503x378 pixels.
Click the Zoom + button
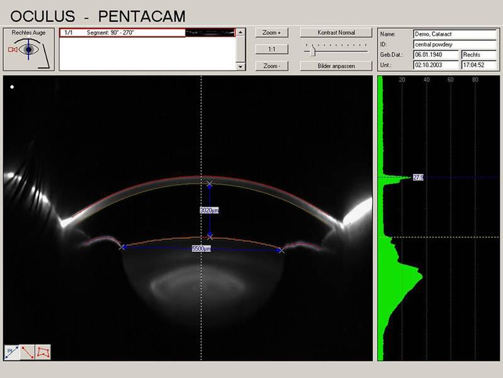pyautogui.click(x=272, y=33)
